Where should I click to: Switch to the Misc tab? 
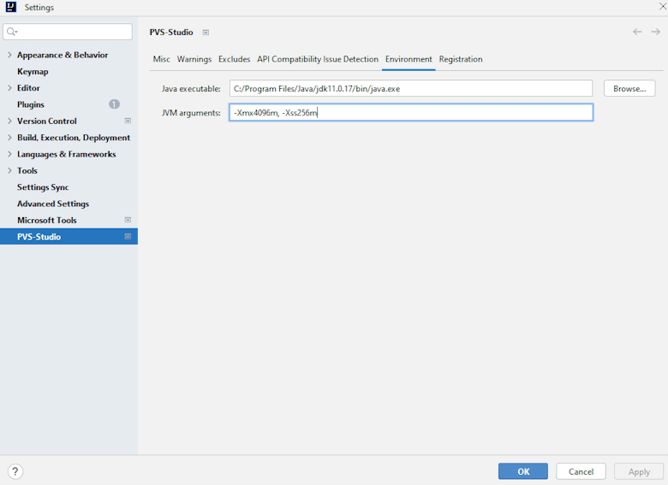[x=161, y=59]
